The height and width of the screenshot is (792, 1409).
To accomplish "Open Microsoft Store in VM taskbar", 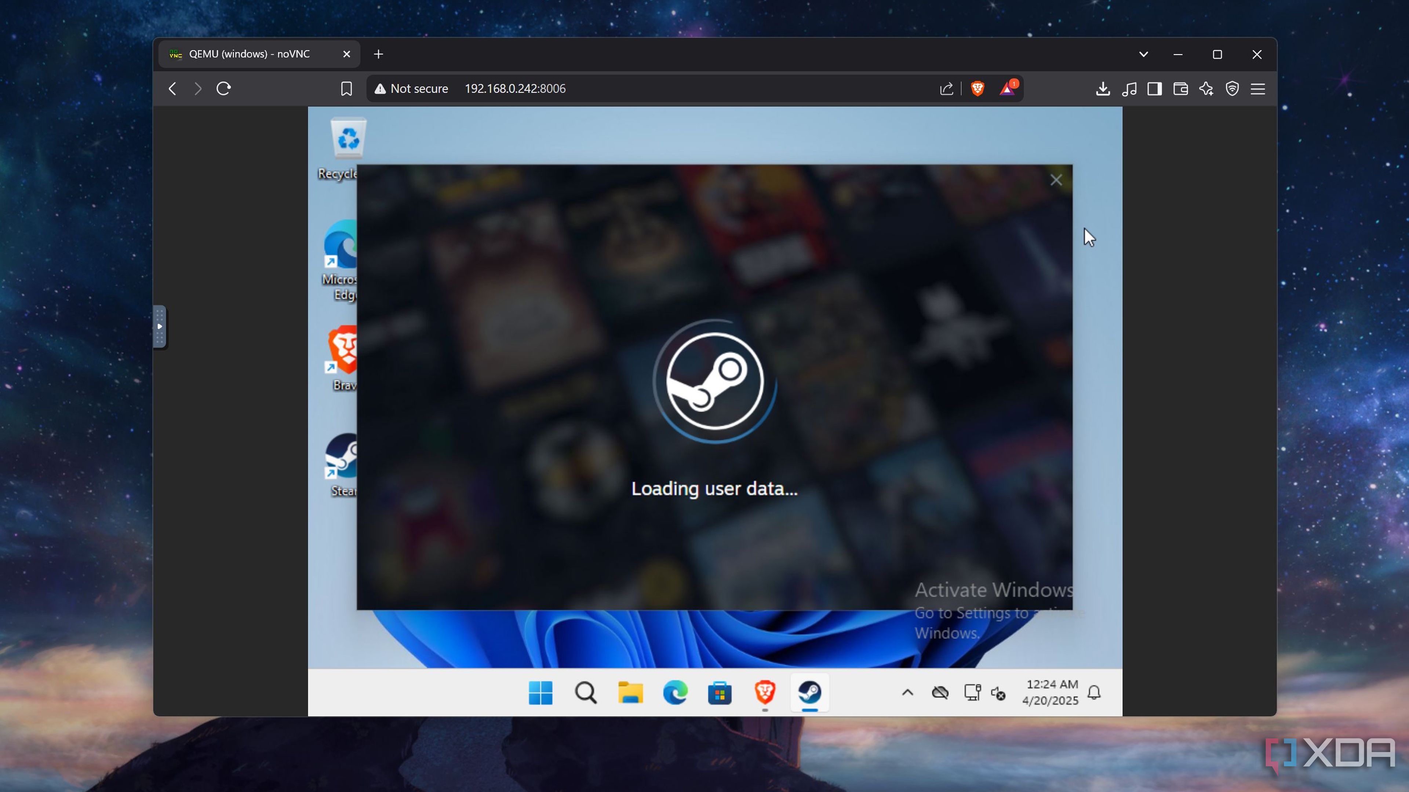I will click(720, 693).
